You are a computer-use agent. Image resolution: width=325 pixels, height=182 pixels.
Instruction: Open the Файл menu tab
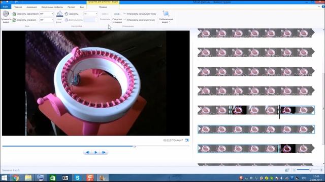point(6,7)
